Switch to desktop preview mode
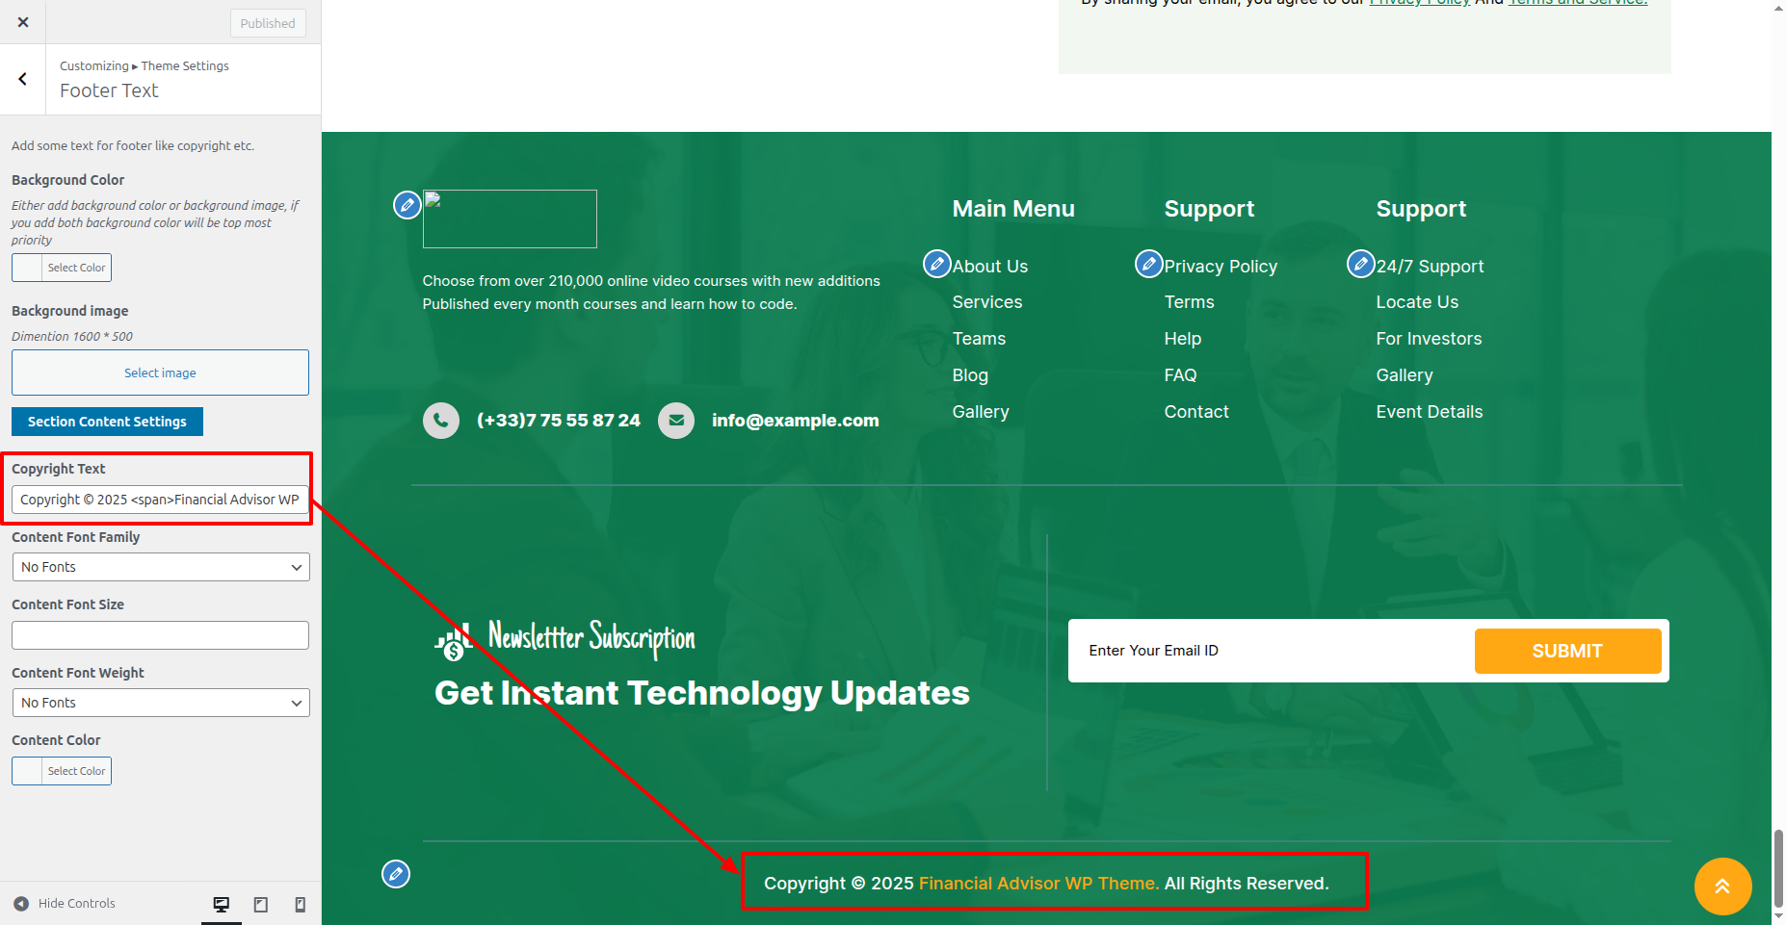Viewport: 1786px width, 925px height. (222, 904)
